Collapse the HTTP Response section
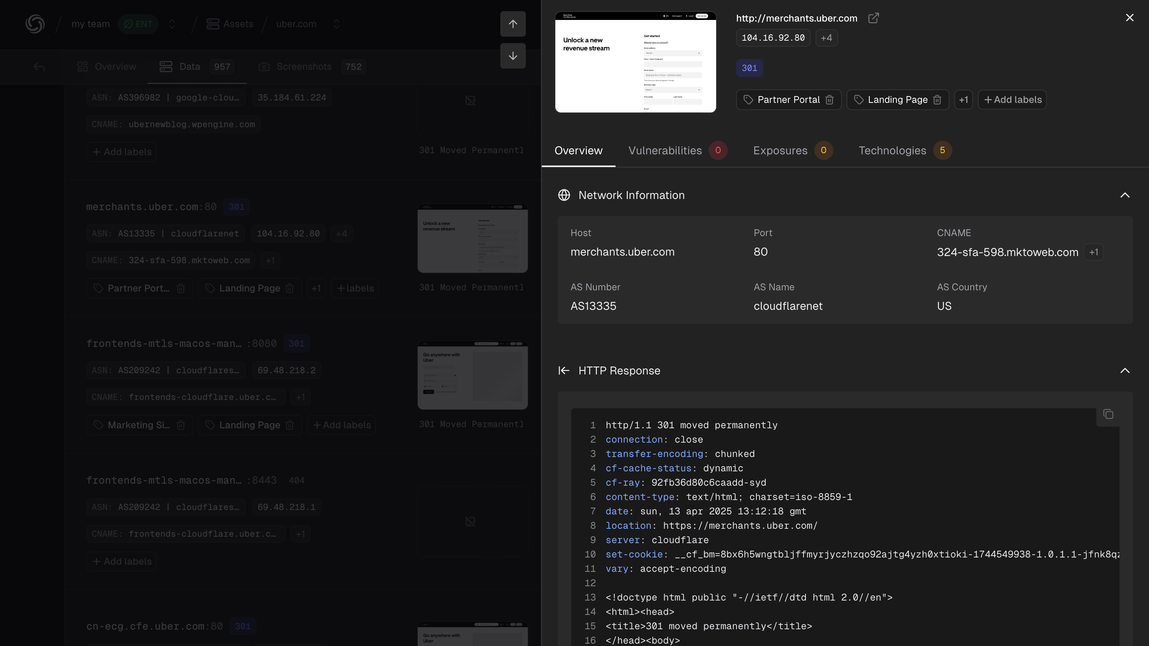 pos(1125,370)
